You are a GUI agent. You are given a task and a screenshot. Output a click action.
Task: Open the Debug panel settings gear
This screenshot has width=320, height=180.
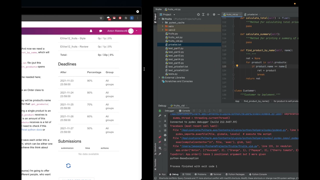point(160,148)
